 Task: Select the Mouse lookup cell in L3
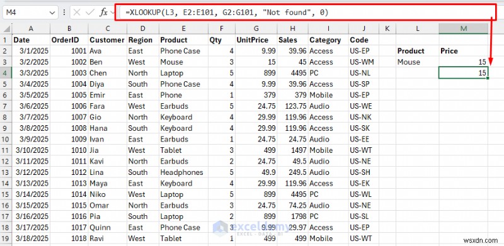(x=417, y=62)
